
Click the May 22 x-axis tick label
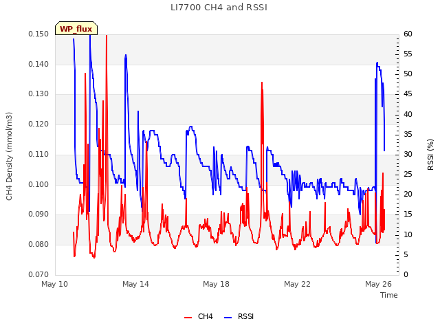(297, 284)
